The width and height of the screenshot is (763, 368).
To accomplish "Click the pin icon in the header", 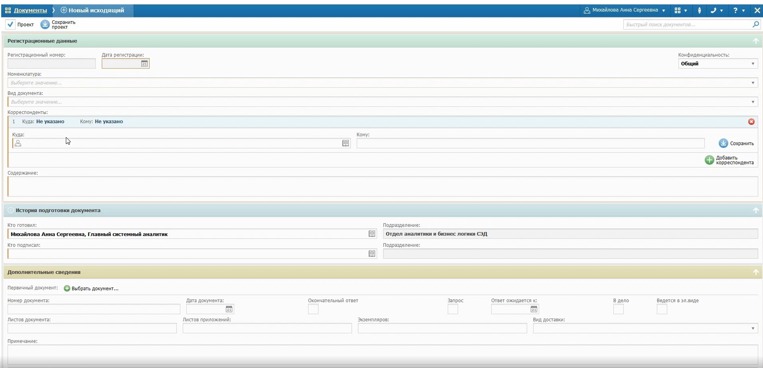I will tap(699, 10).
